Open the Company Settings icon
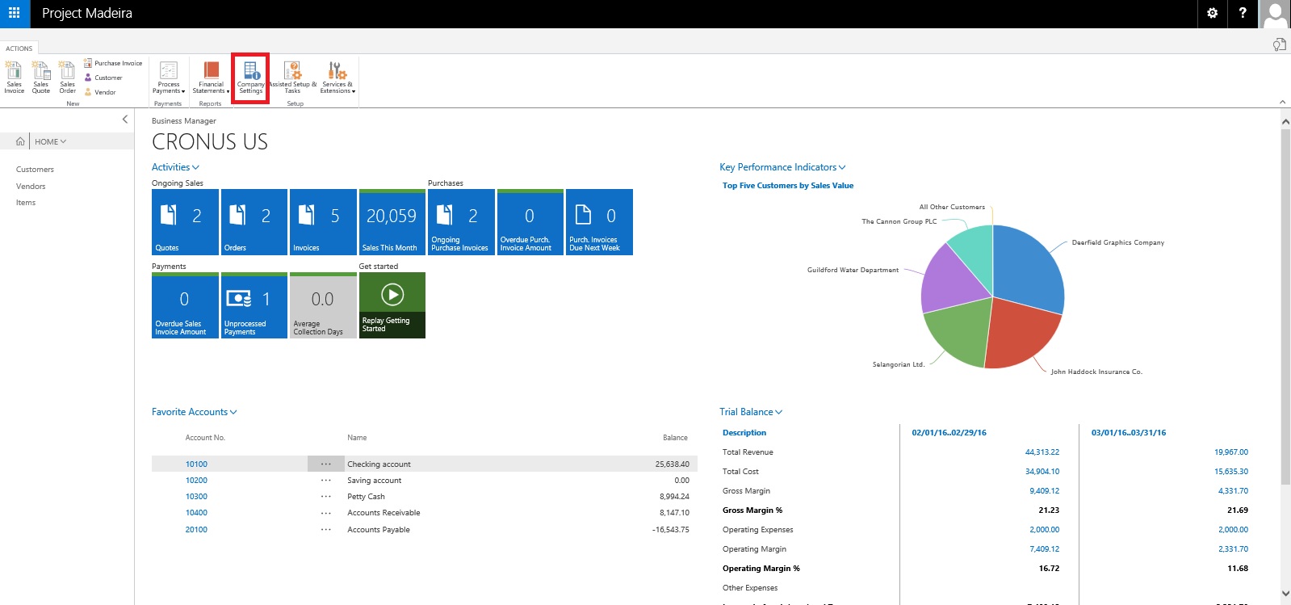Screen dimensions: 1291x605 coord(250,78)
